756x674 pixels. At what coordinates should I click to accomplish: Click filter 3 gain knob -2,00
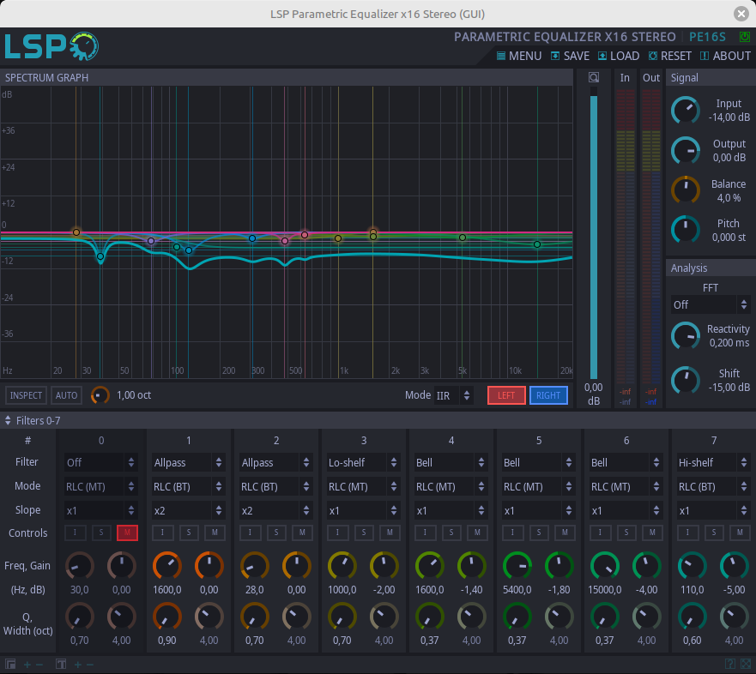(384, 566)
